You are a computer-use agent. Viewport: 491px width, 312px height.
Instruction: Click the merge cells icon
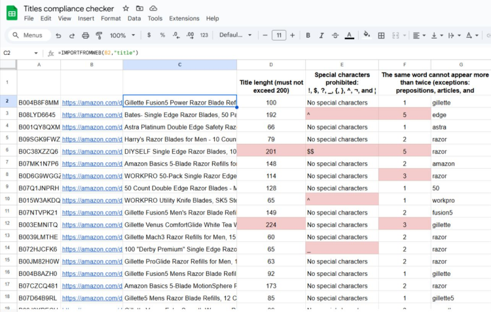(x=395, y=35)
